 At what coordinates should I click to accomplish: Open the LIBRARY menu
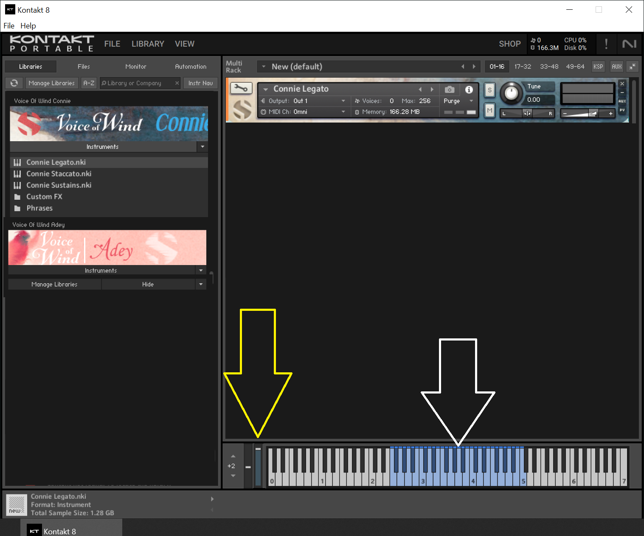click(148, 44)
